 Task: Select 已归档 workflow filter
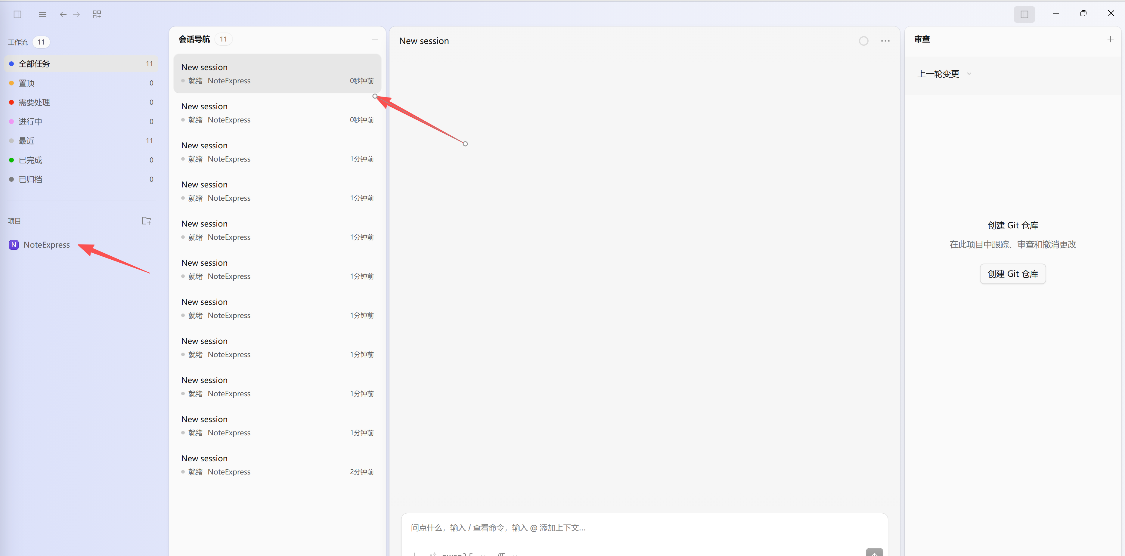tap(81, 179)
